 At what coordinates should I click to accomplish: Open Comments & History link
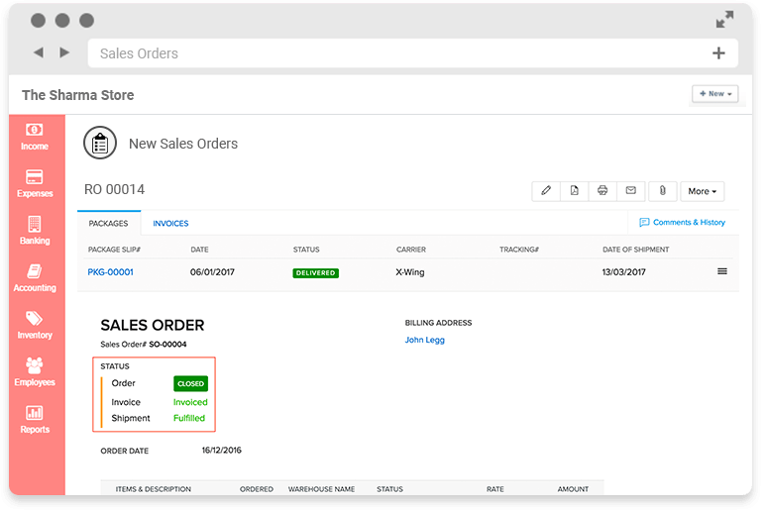[x=683, y=223]
